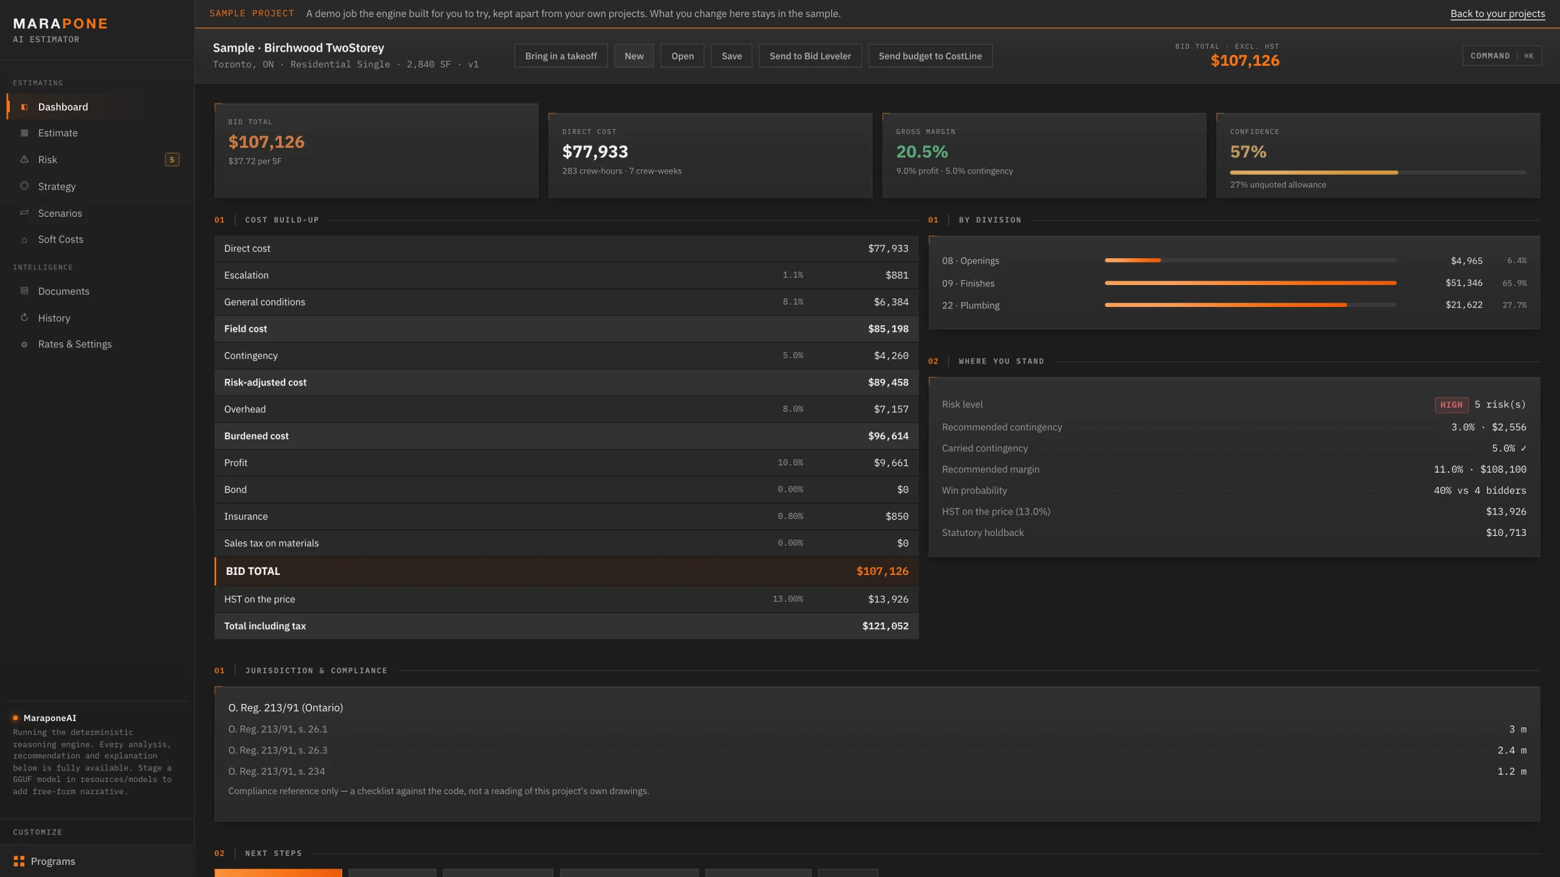Click the Scenarios swap-arrows icon
Image resolution: width=1560 pixels, height=877 pixels.
point(24,213)
